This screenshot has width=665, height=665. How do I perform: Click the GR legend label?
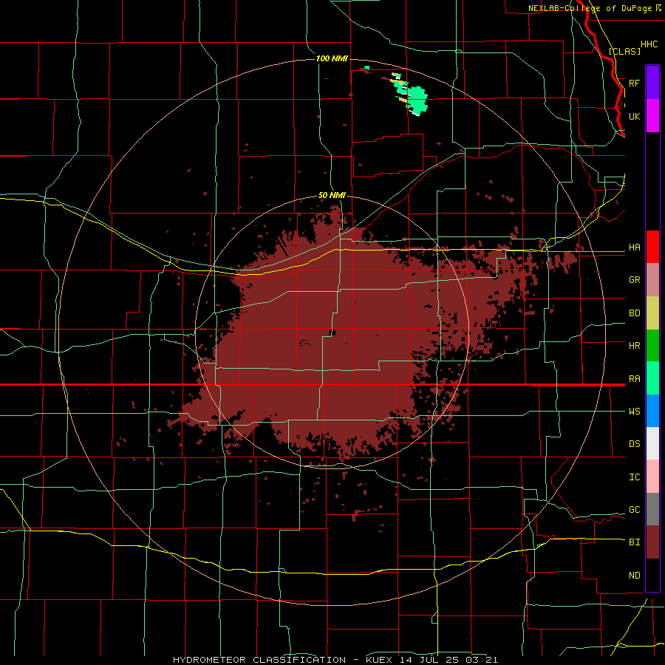point(634,280)
